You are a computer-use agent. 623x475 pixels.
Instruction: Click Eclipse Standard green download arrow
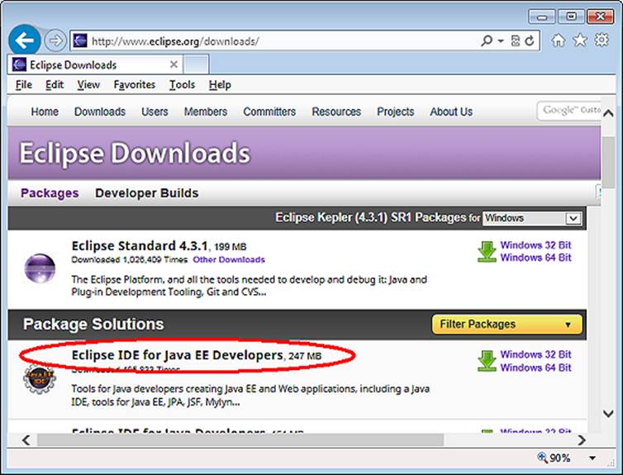[487, 251]
